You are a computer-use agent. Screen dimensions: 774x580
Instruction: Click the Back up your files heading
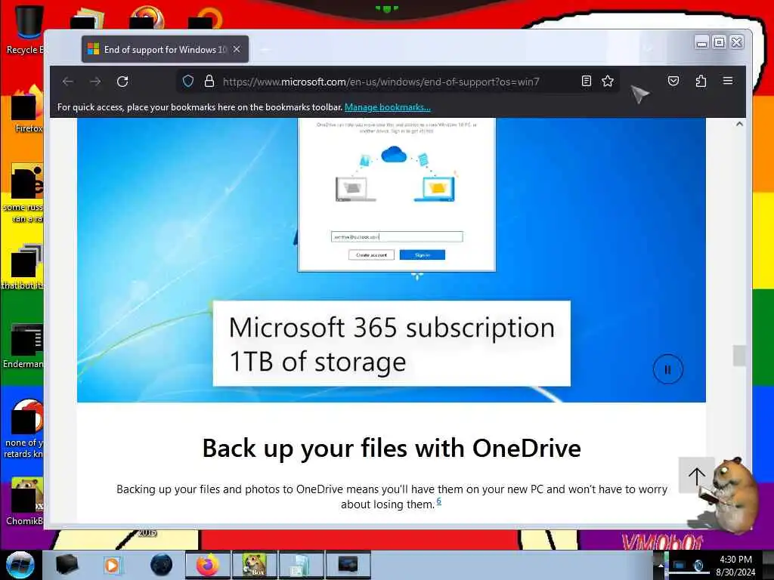(392, 449)
